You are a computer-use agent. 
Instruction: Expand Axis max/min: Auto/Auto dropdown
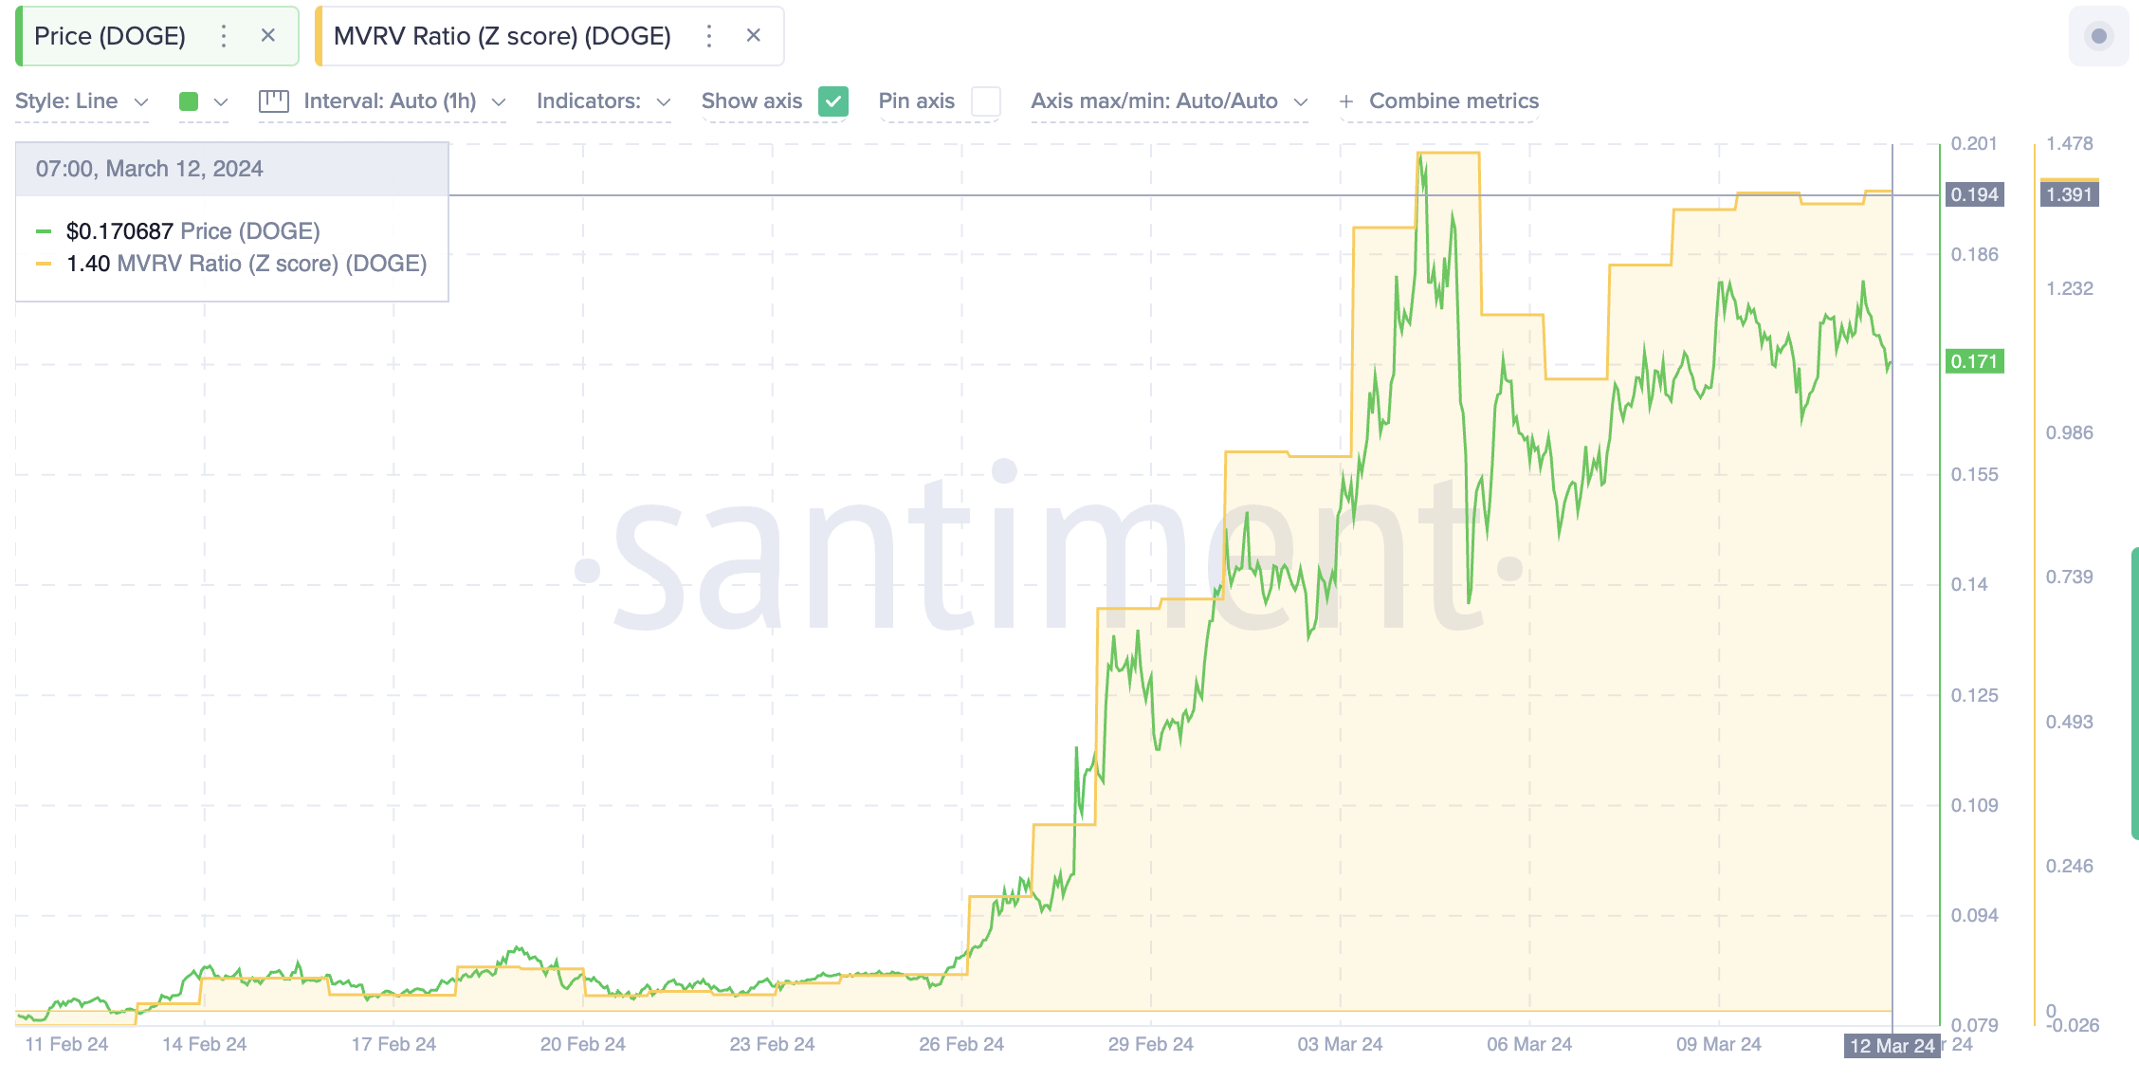1168,101
